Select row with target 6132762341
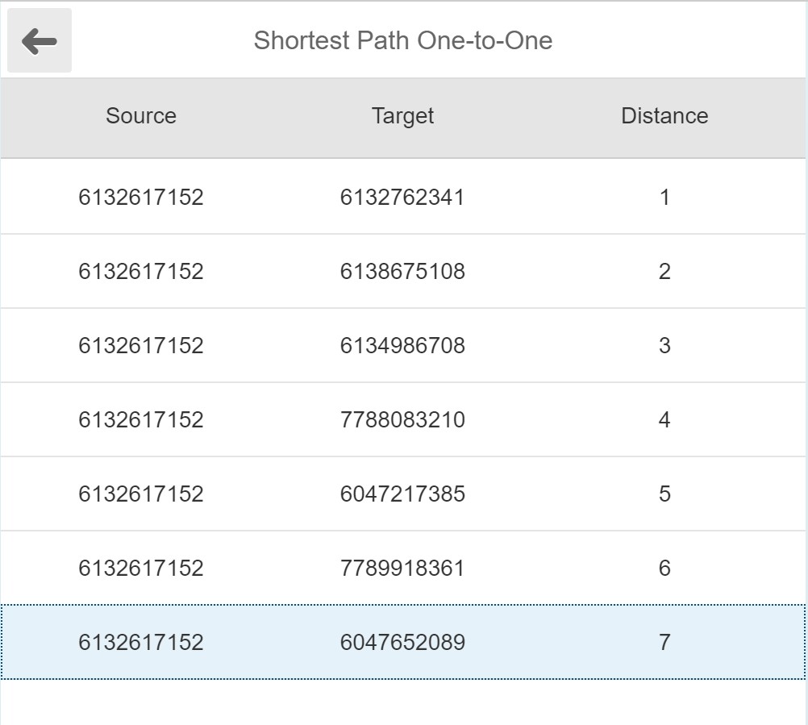 (402, 198)
